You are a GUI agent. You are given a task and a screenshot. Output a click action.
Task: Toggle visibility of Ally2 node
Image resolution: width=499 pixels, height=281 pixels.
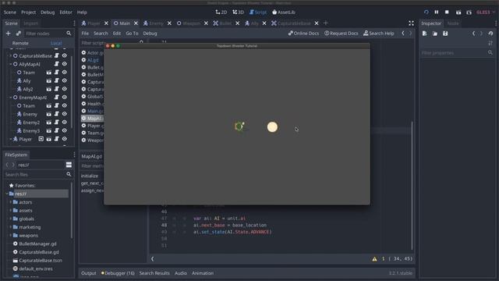tap(65, 89)
